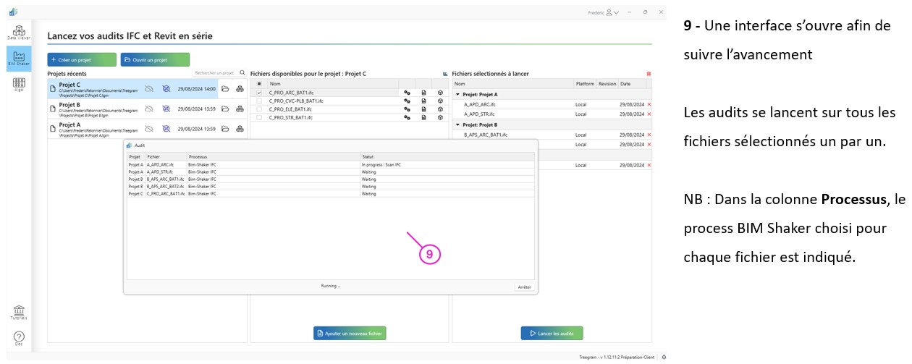Open the Data Viewer module in sidebar

(x=19, y=31)
